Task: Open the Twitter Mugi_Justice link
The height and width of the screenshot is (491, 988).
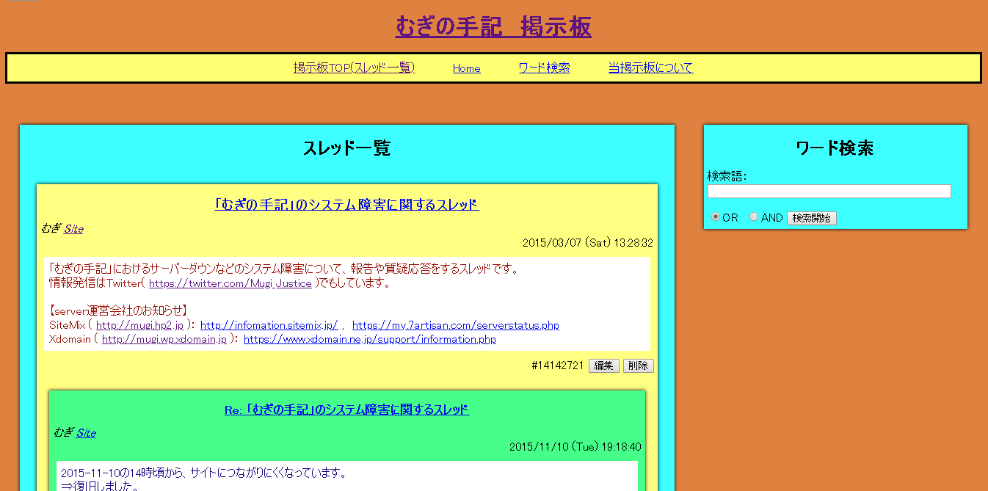Action: pos(230,283)
